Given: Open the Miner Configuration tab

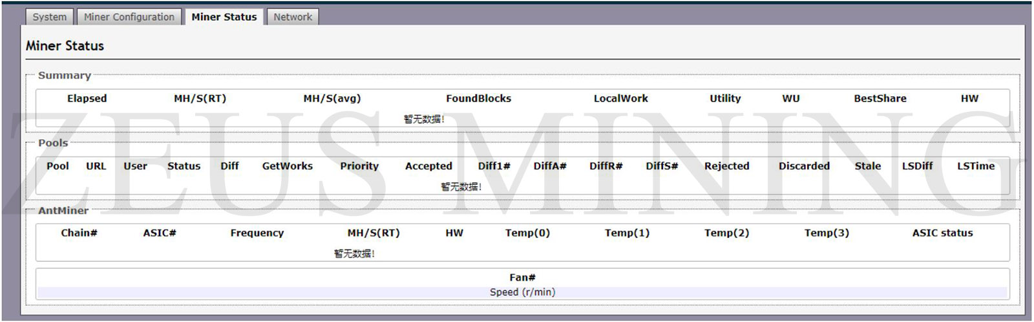Looking at the screenshot, I should (129, 17).
